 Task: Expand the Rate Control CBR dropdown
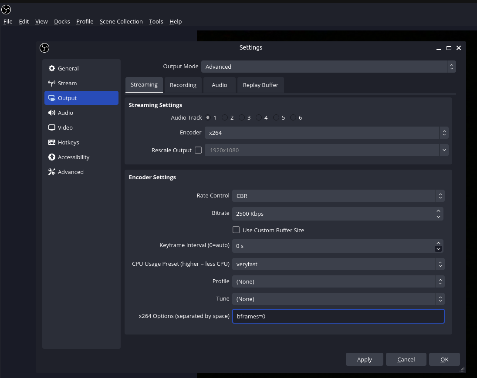click(338, 196)
